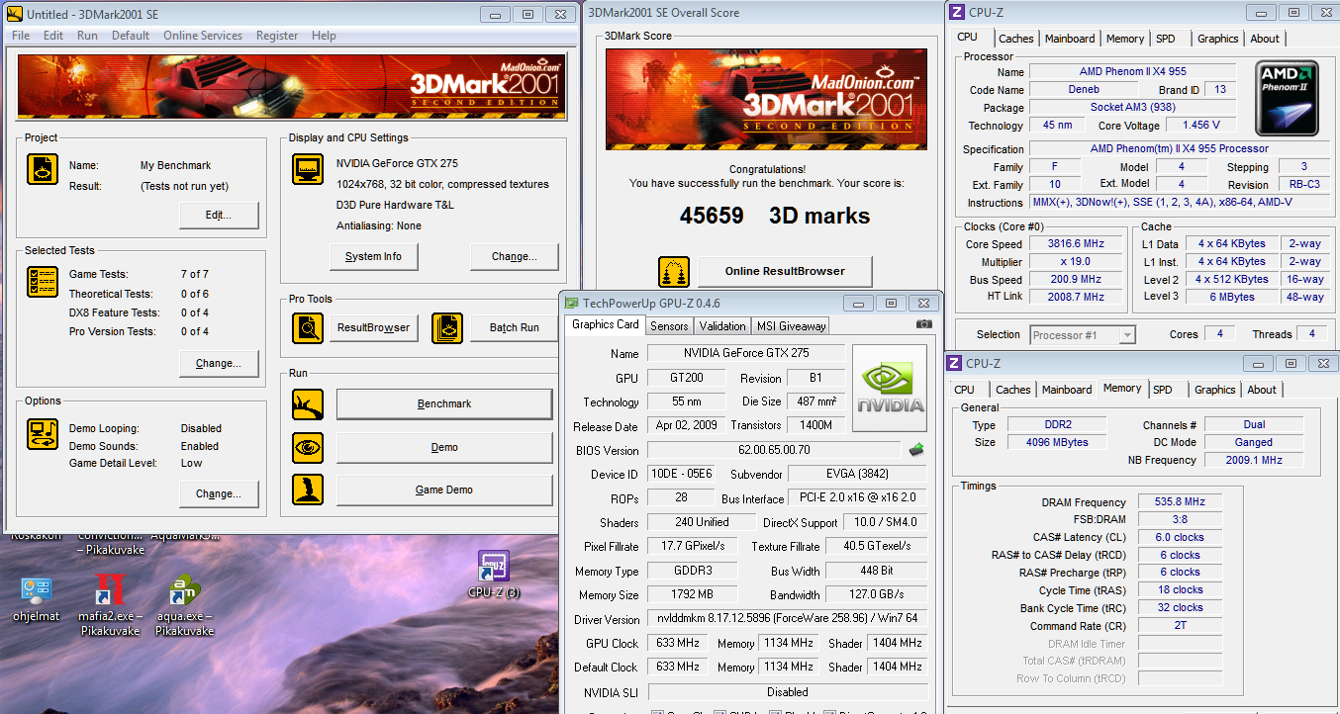The image size is (1340, 714).
Task: Open the Register menu in 3DMark
Action: [x=277, y=36]
